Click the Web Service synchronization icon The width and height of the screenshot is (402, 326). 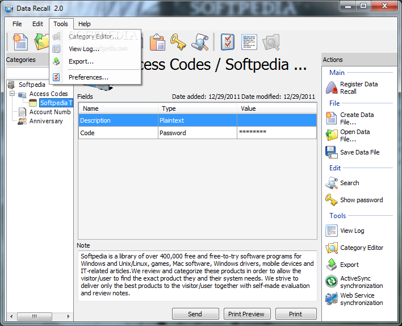tap(332, 299)
